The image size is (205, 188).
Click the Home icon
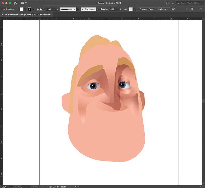pyautogui.click(x=15, y=3)
